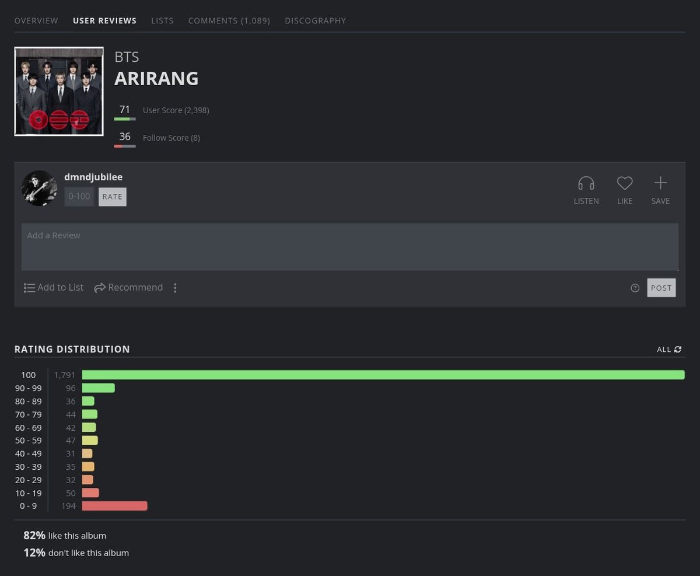Viewport: 700px width, 576px height.
Task: Click the Add to List icon
Action: point(29,288)
